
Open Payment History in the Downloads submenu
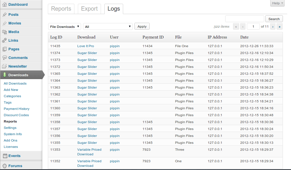pyautogui.click(x=16, y=109)
